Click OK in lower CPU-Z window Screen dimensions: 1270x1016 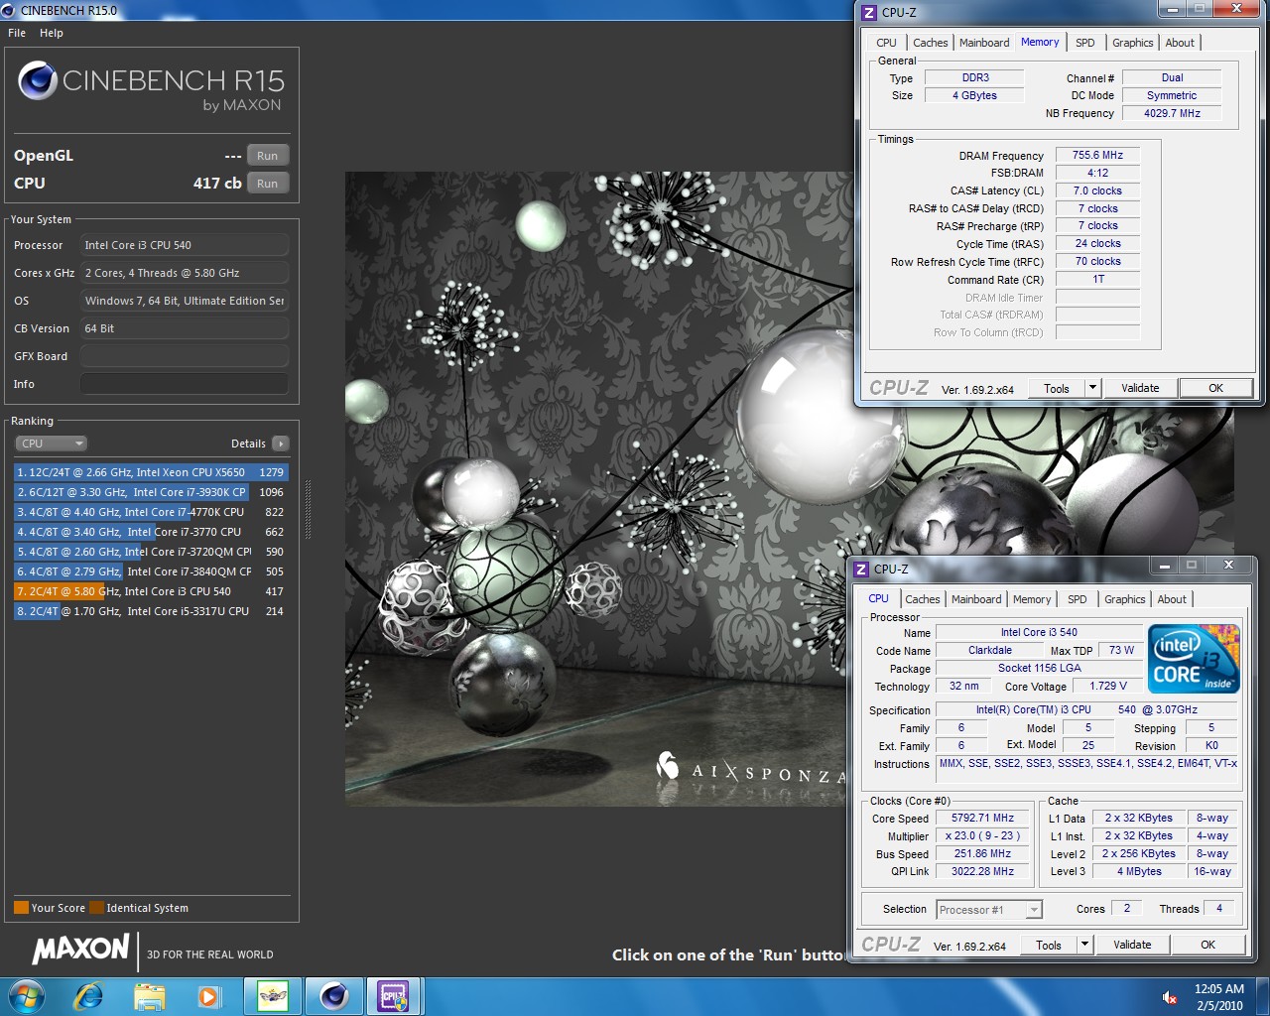pyautogui.click(x=1207, y=946)
